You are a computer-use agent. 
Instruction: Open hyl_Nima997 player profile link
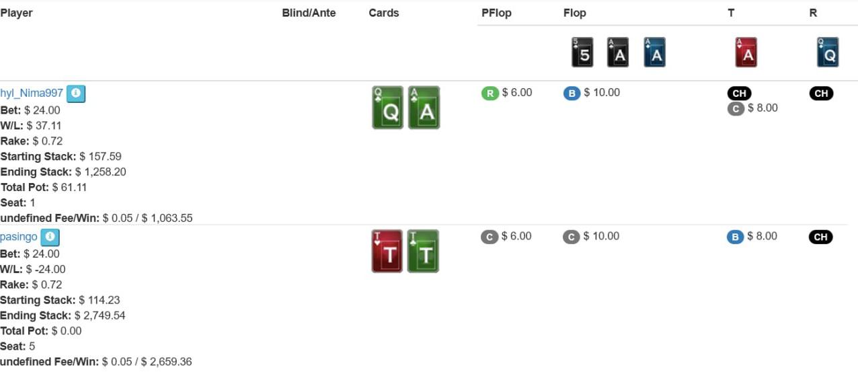[32, 93]
